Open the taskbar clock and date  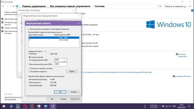pyautogui.click(x=181, y=106)
